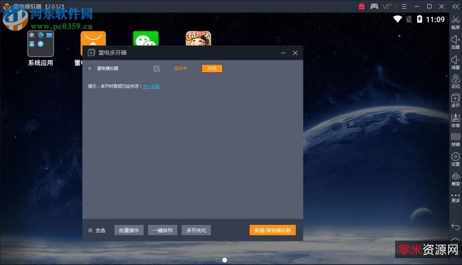Tick the 全选 select-all checkbox
Screen dimensions: 462x265
pyautogui.click(x=90, y=231)
